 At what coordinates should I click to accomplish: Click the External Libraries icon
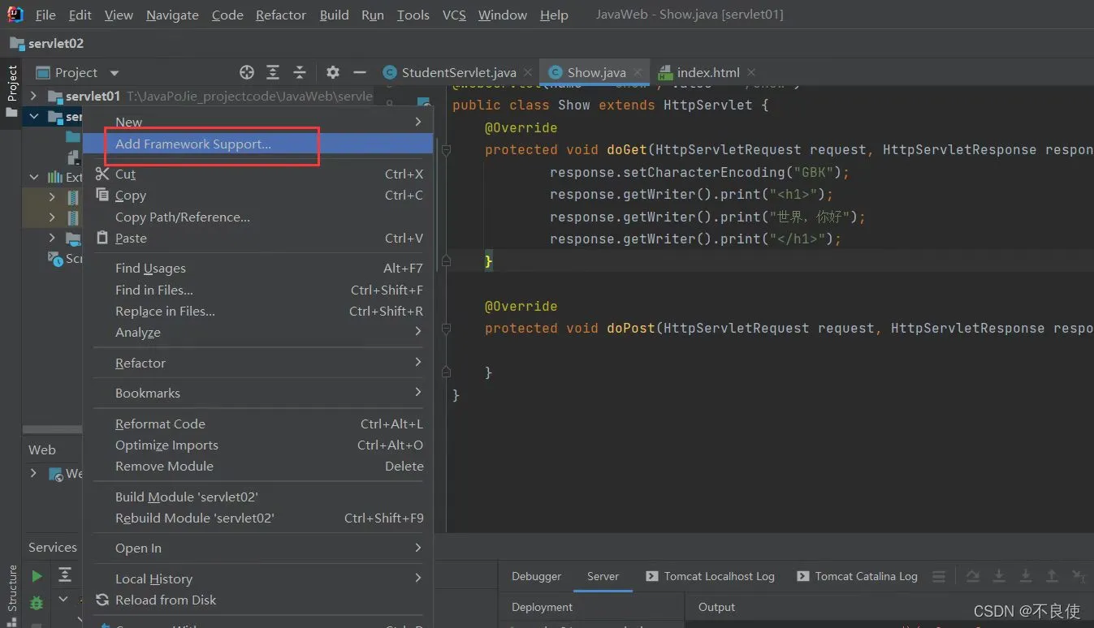[x=55, y=177]
